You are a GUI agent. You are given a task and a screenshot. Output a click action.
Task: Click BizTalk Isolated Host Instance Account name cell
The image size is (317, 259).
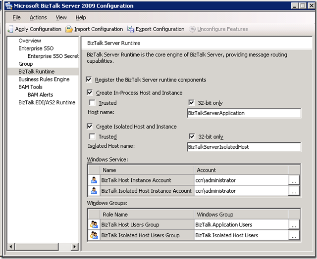coord(147,191)
